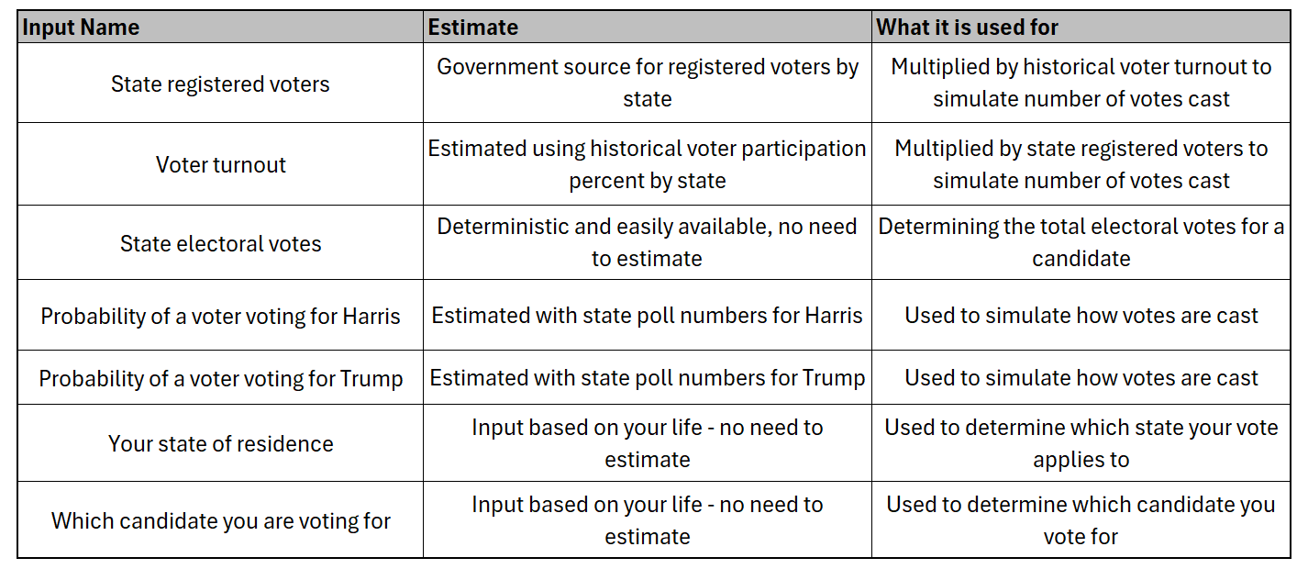The width and height of the screenshot is (1308, 569).
Task: Select the "State registered voters" cell
Action: point(220,84)
